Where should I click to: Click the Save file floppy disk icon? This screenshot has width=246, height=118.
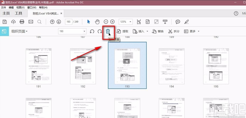pos(5,22)
